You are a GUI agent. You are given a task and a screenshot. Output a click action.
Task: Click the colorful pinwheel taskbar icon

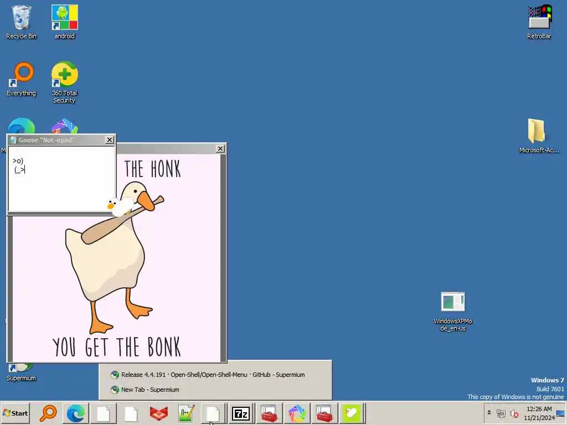point(297,413)
